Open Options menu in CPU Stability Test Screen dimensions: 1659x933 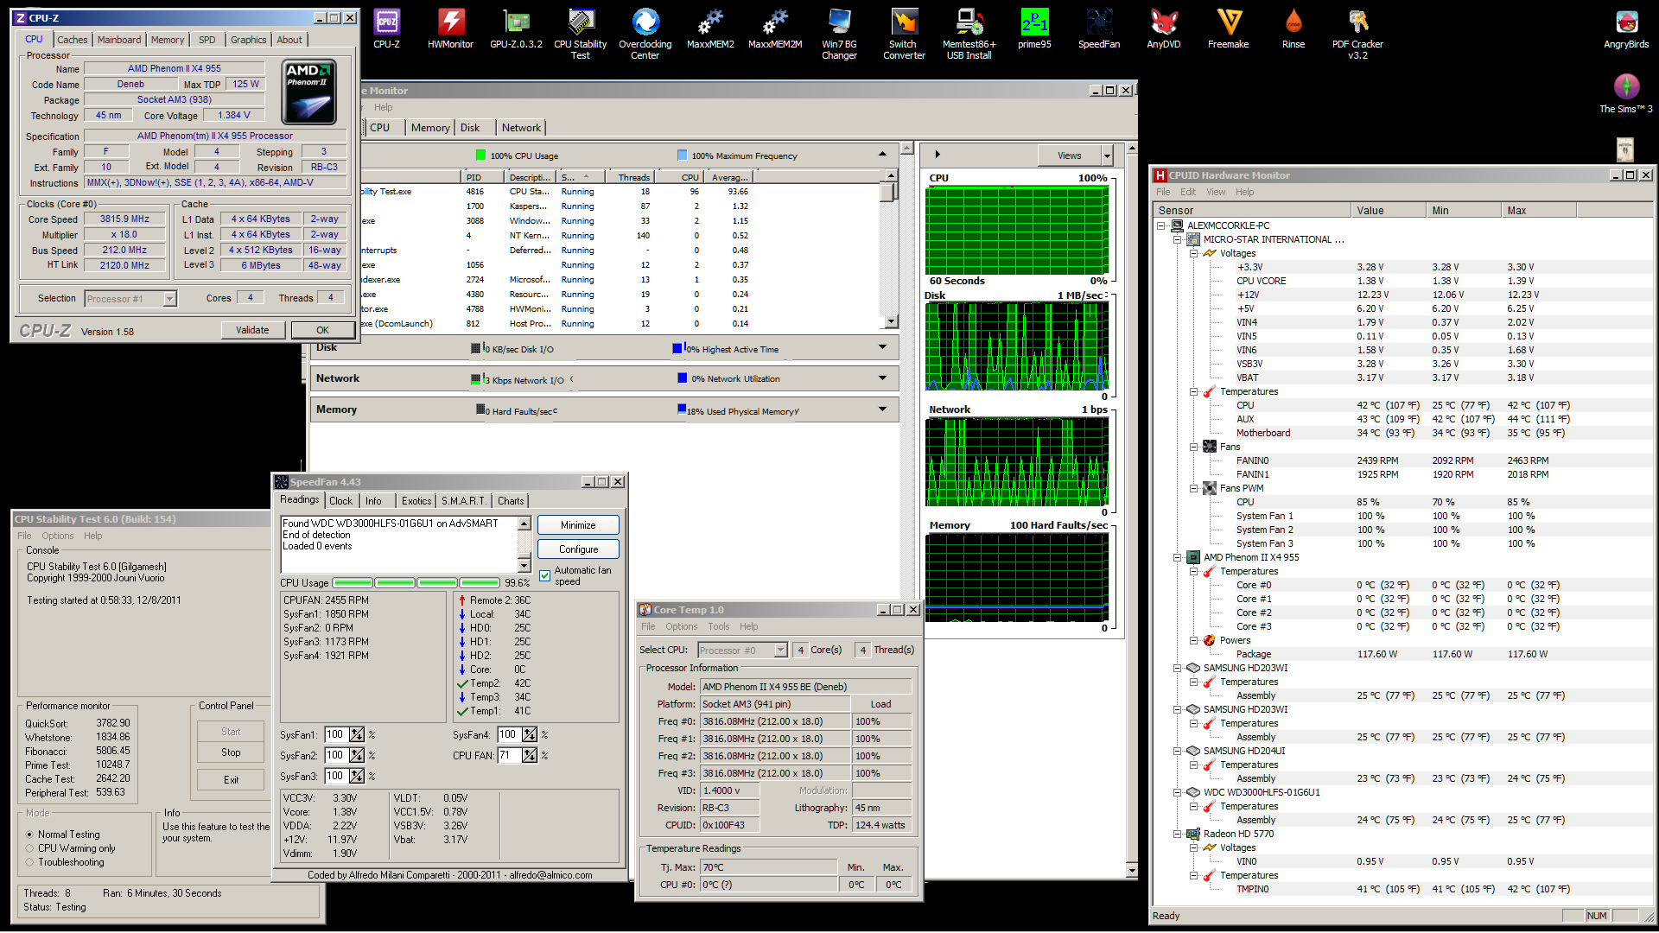58,536
